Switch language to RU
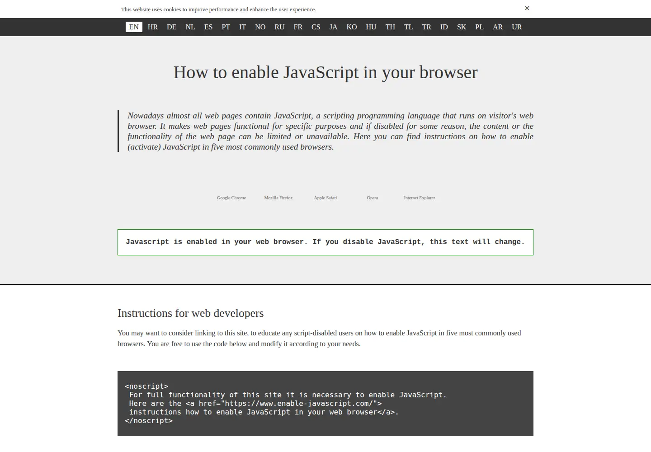This screenshot has height=452, width=651. 279,27
